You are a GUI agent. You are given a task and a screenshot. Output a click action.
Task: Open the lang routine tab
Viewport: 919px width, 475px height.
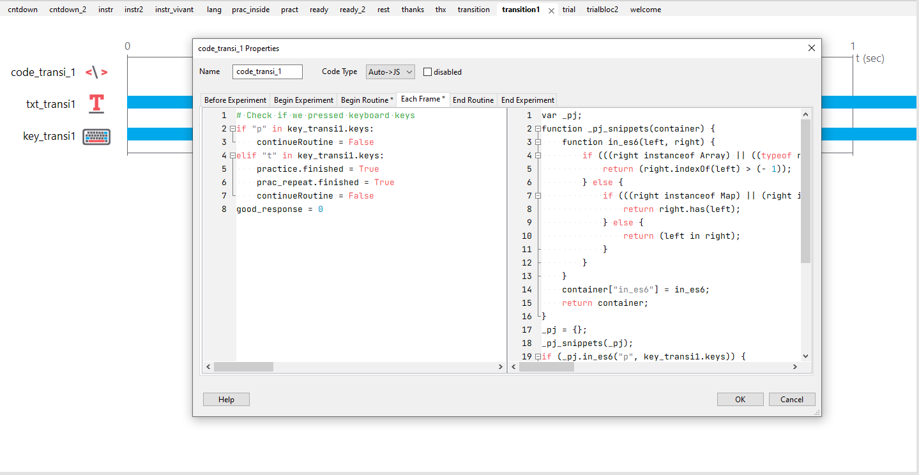pyautogui.click(x=215, y=10)
